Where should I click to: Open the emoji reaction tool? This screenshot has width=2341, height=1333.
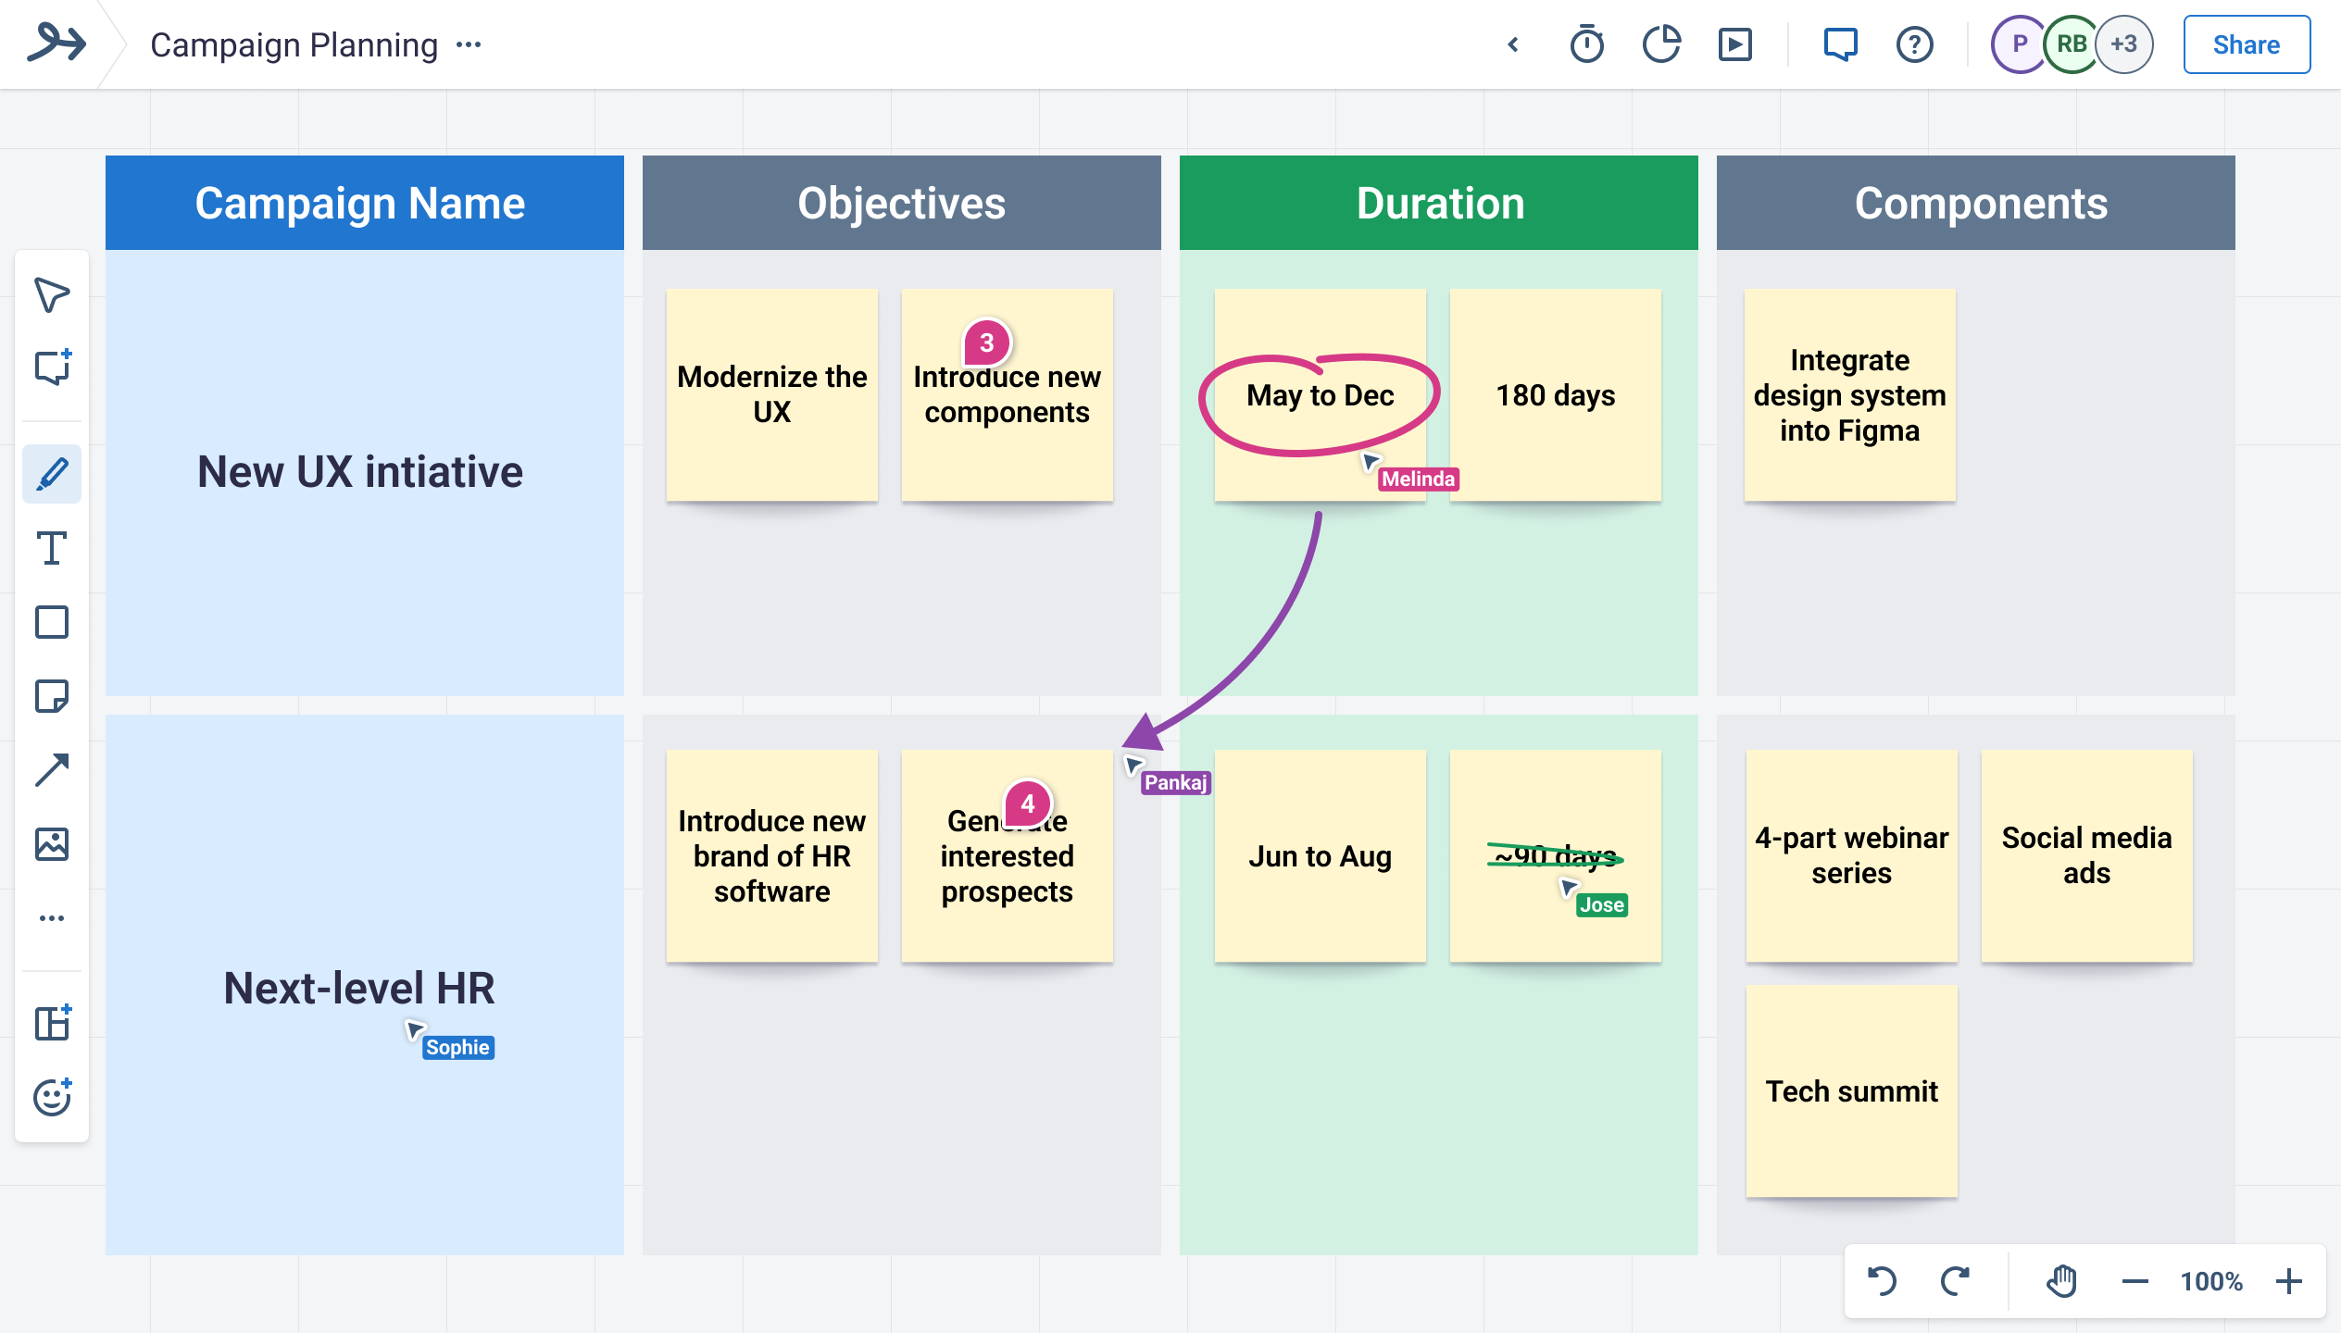point(51,1097)
